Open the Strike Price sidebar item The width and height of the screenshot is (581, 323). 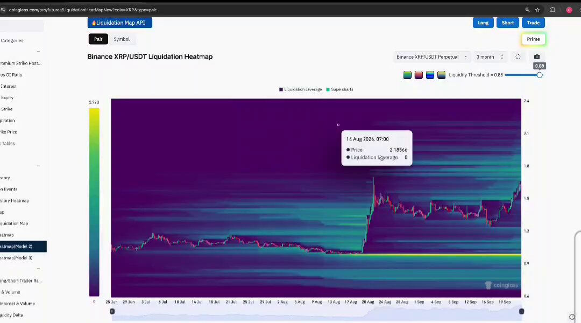click(9, 132)
